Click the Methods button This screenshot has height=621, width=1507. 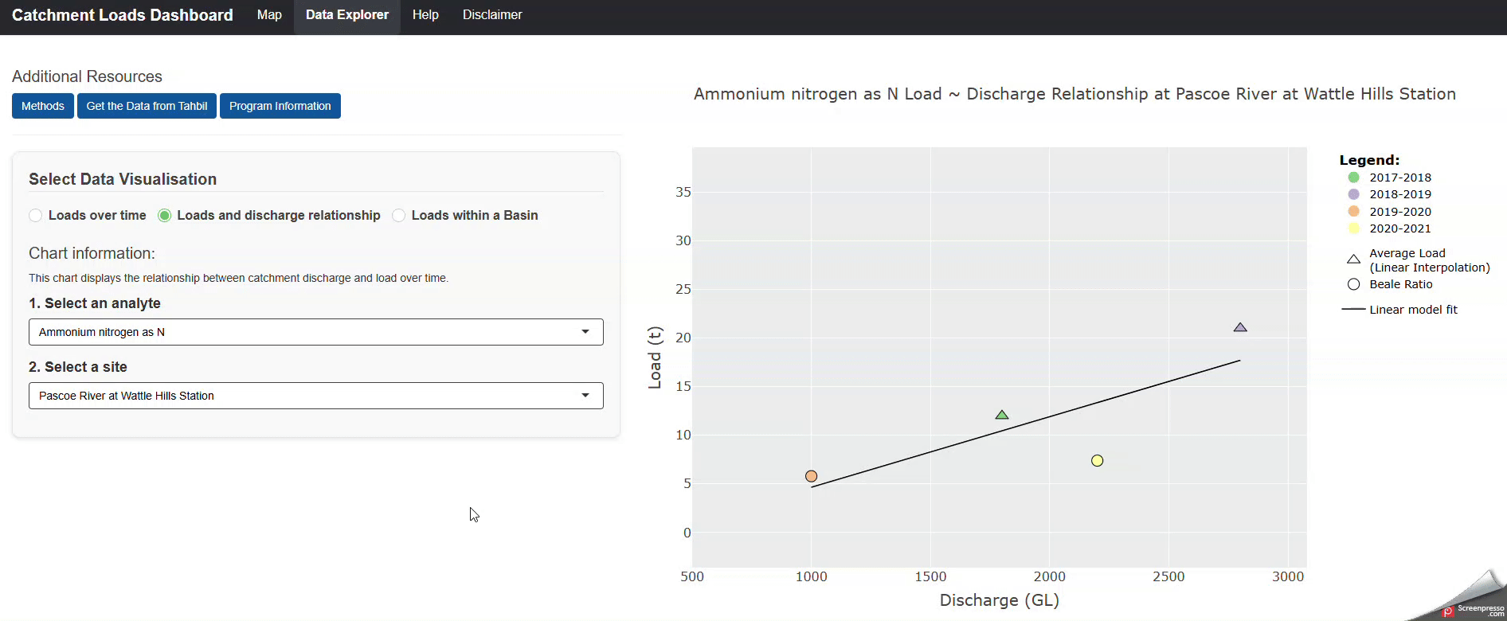43,106
